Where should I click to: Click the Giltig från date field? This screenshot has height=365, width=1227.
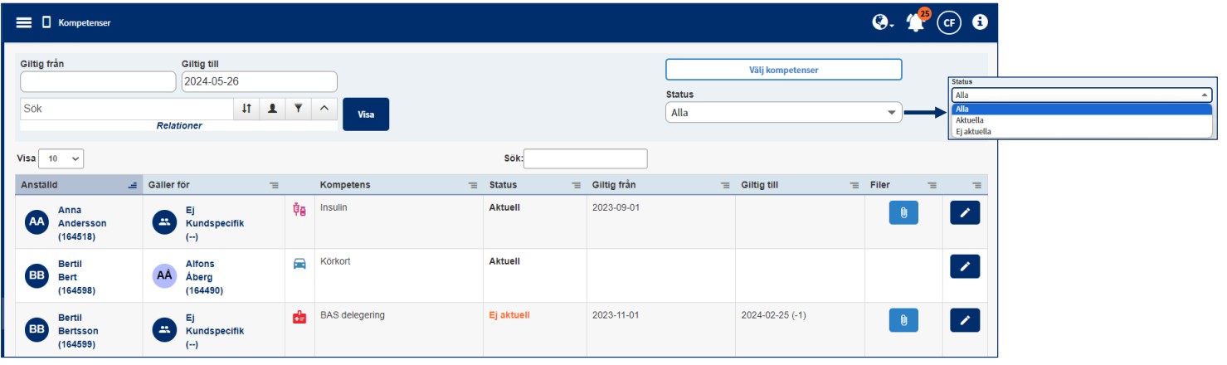[98, 81]
